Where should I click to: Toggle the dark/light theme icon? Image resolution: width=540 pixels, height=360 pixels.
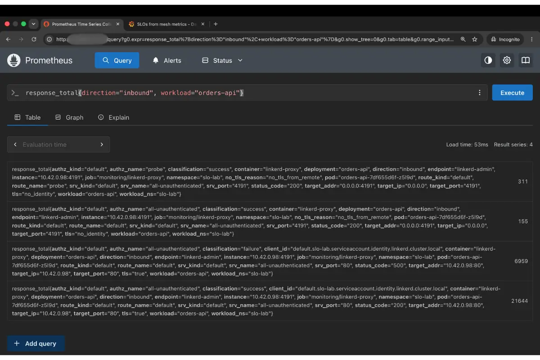pyautogui.click(x=488, y=60)
